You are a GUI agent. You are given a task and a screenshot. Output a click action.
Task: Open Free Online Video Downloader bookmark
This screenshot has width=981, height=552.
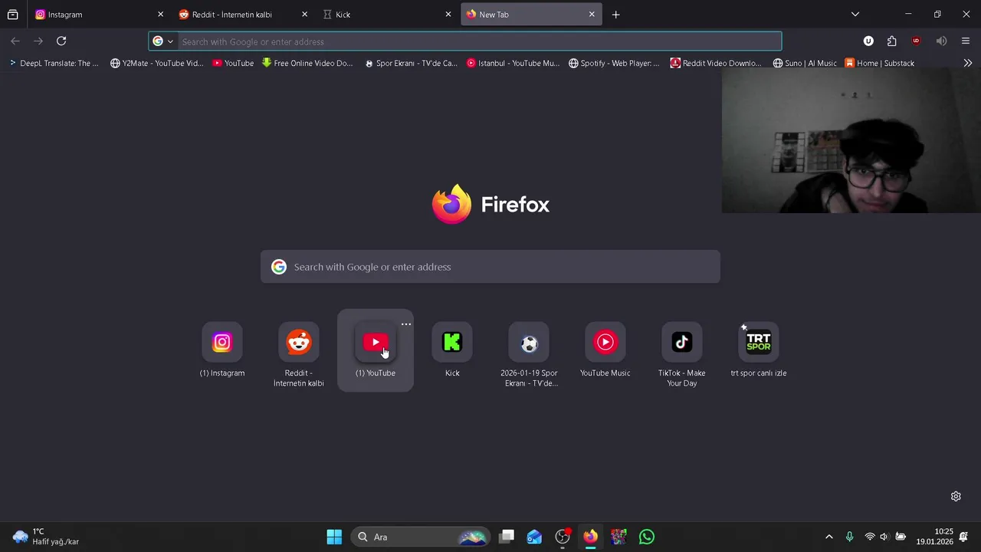307,64
